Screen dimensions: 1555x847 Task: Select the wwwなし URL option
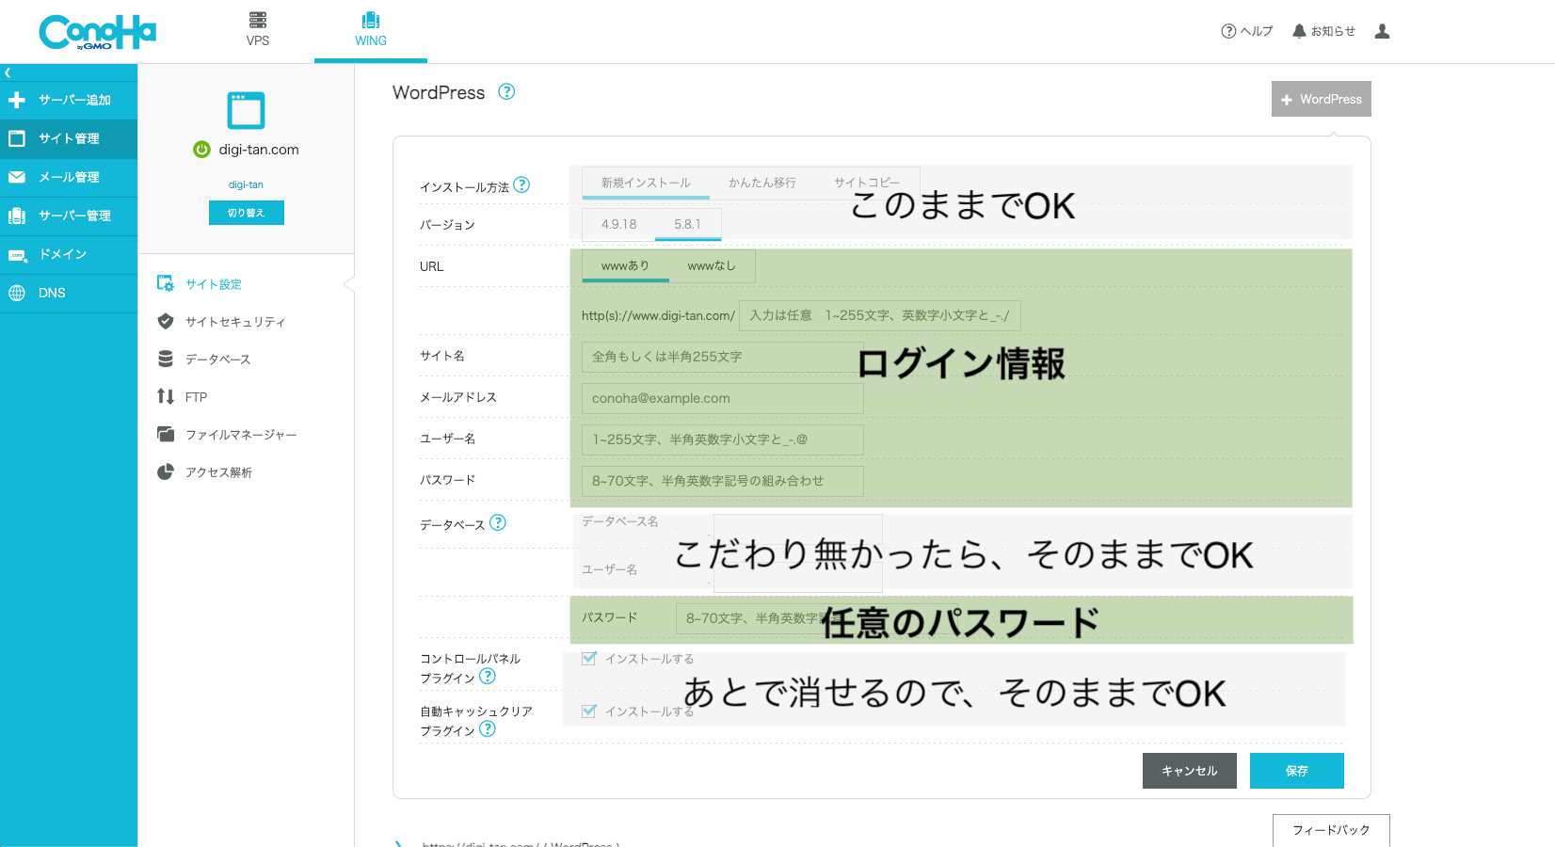[x=711, y=266]
